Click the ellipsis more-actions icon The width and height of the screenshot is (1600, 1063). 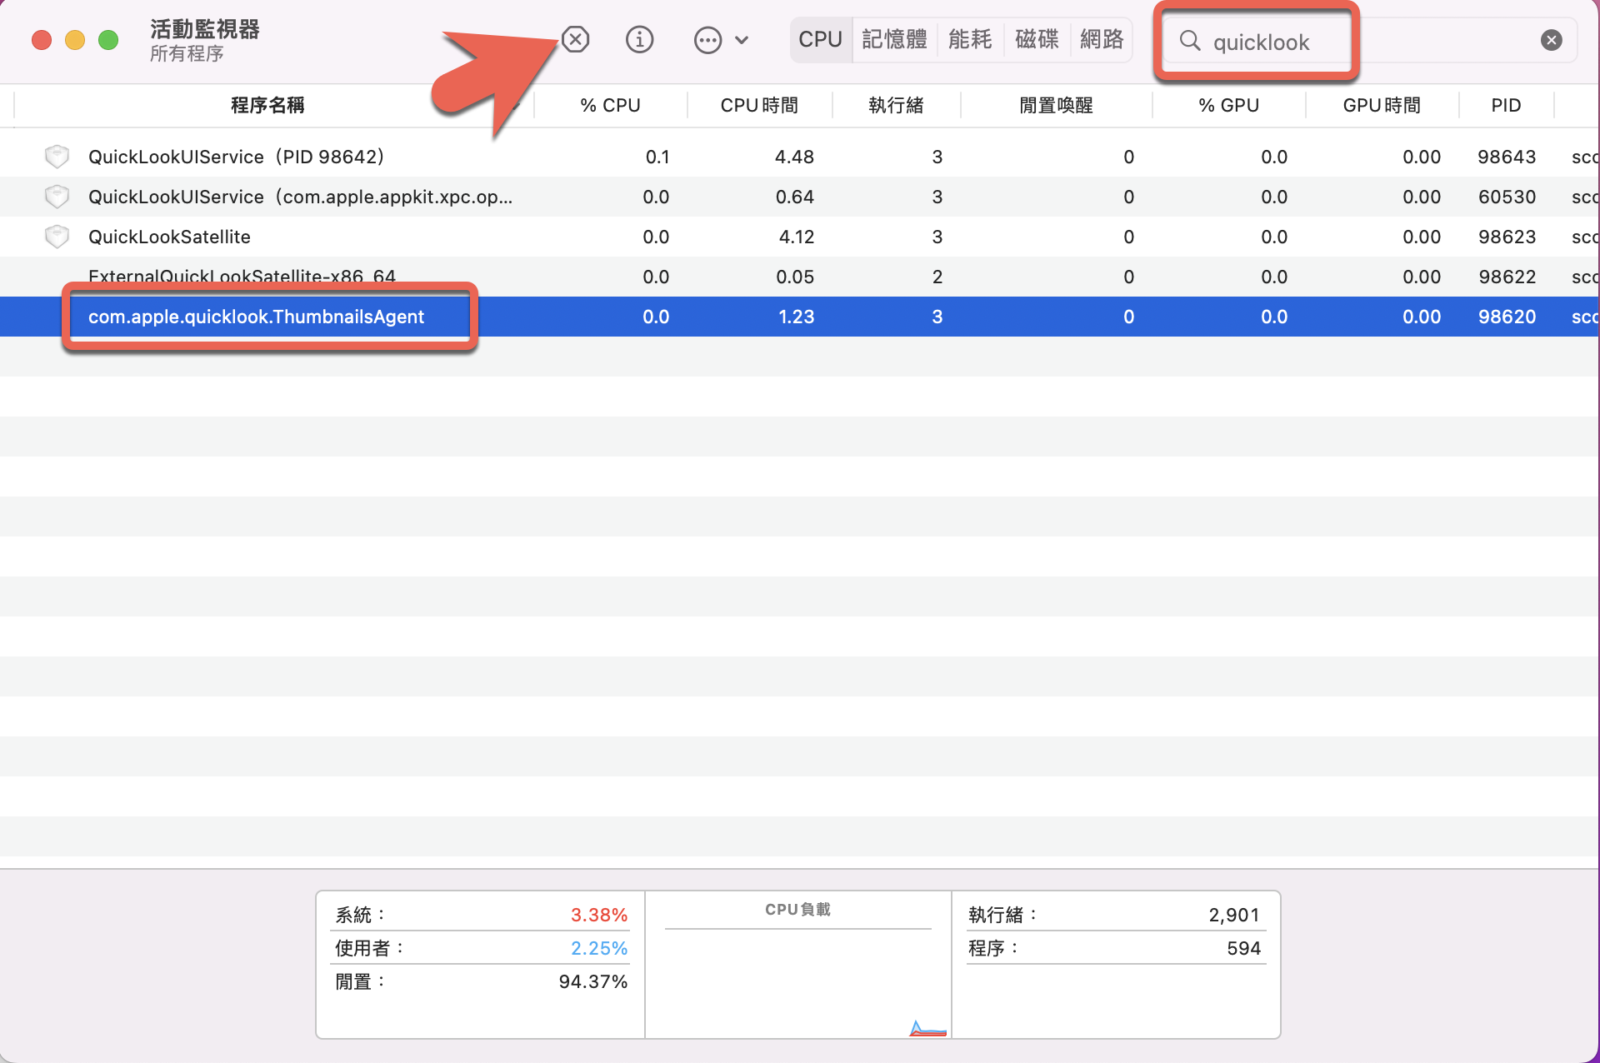[707, 40]
